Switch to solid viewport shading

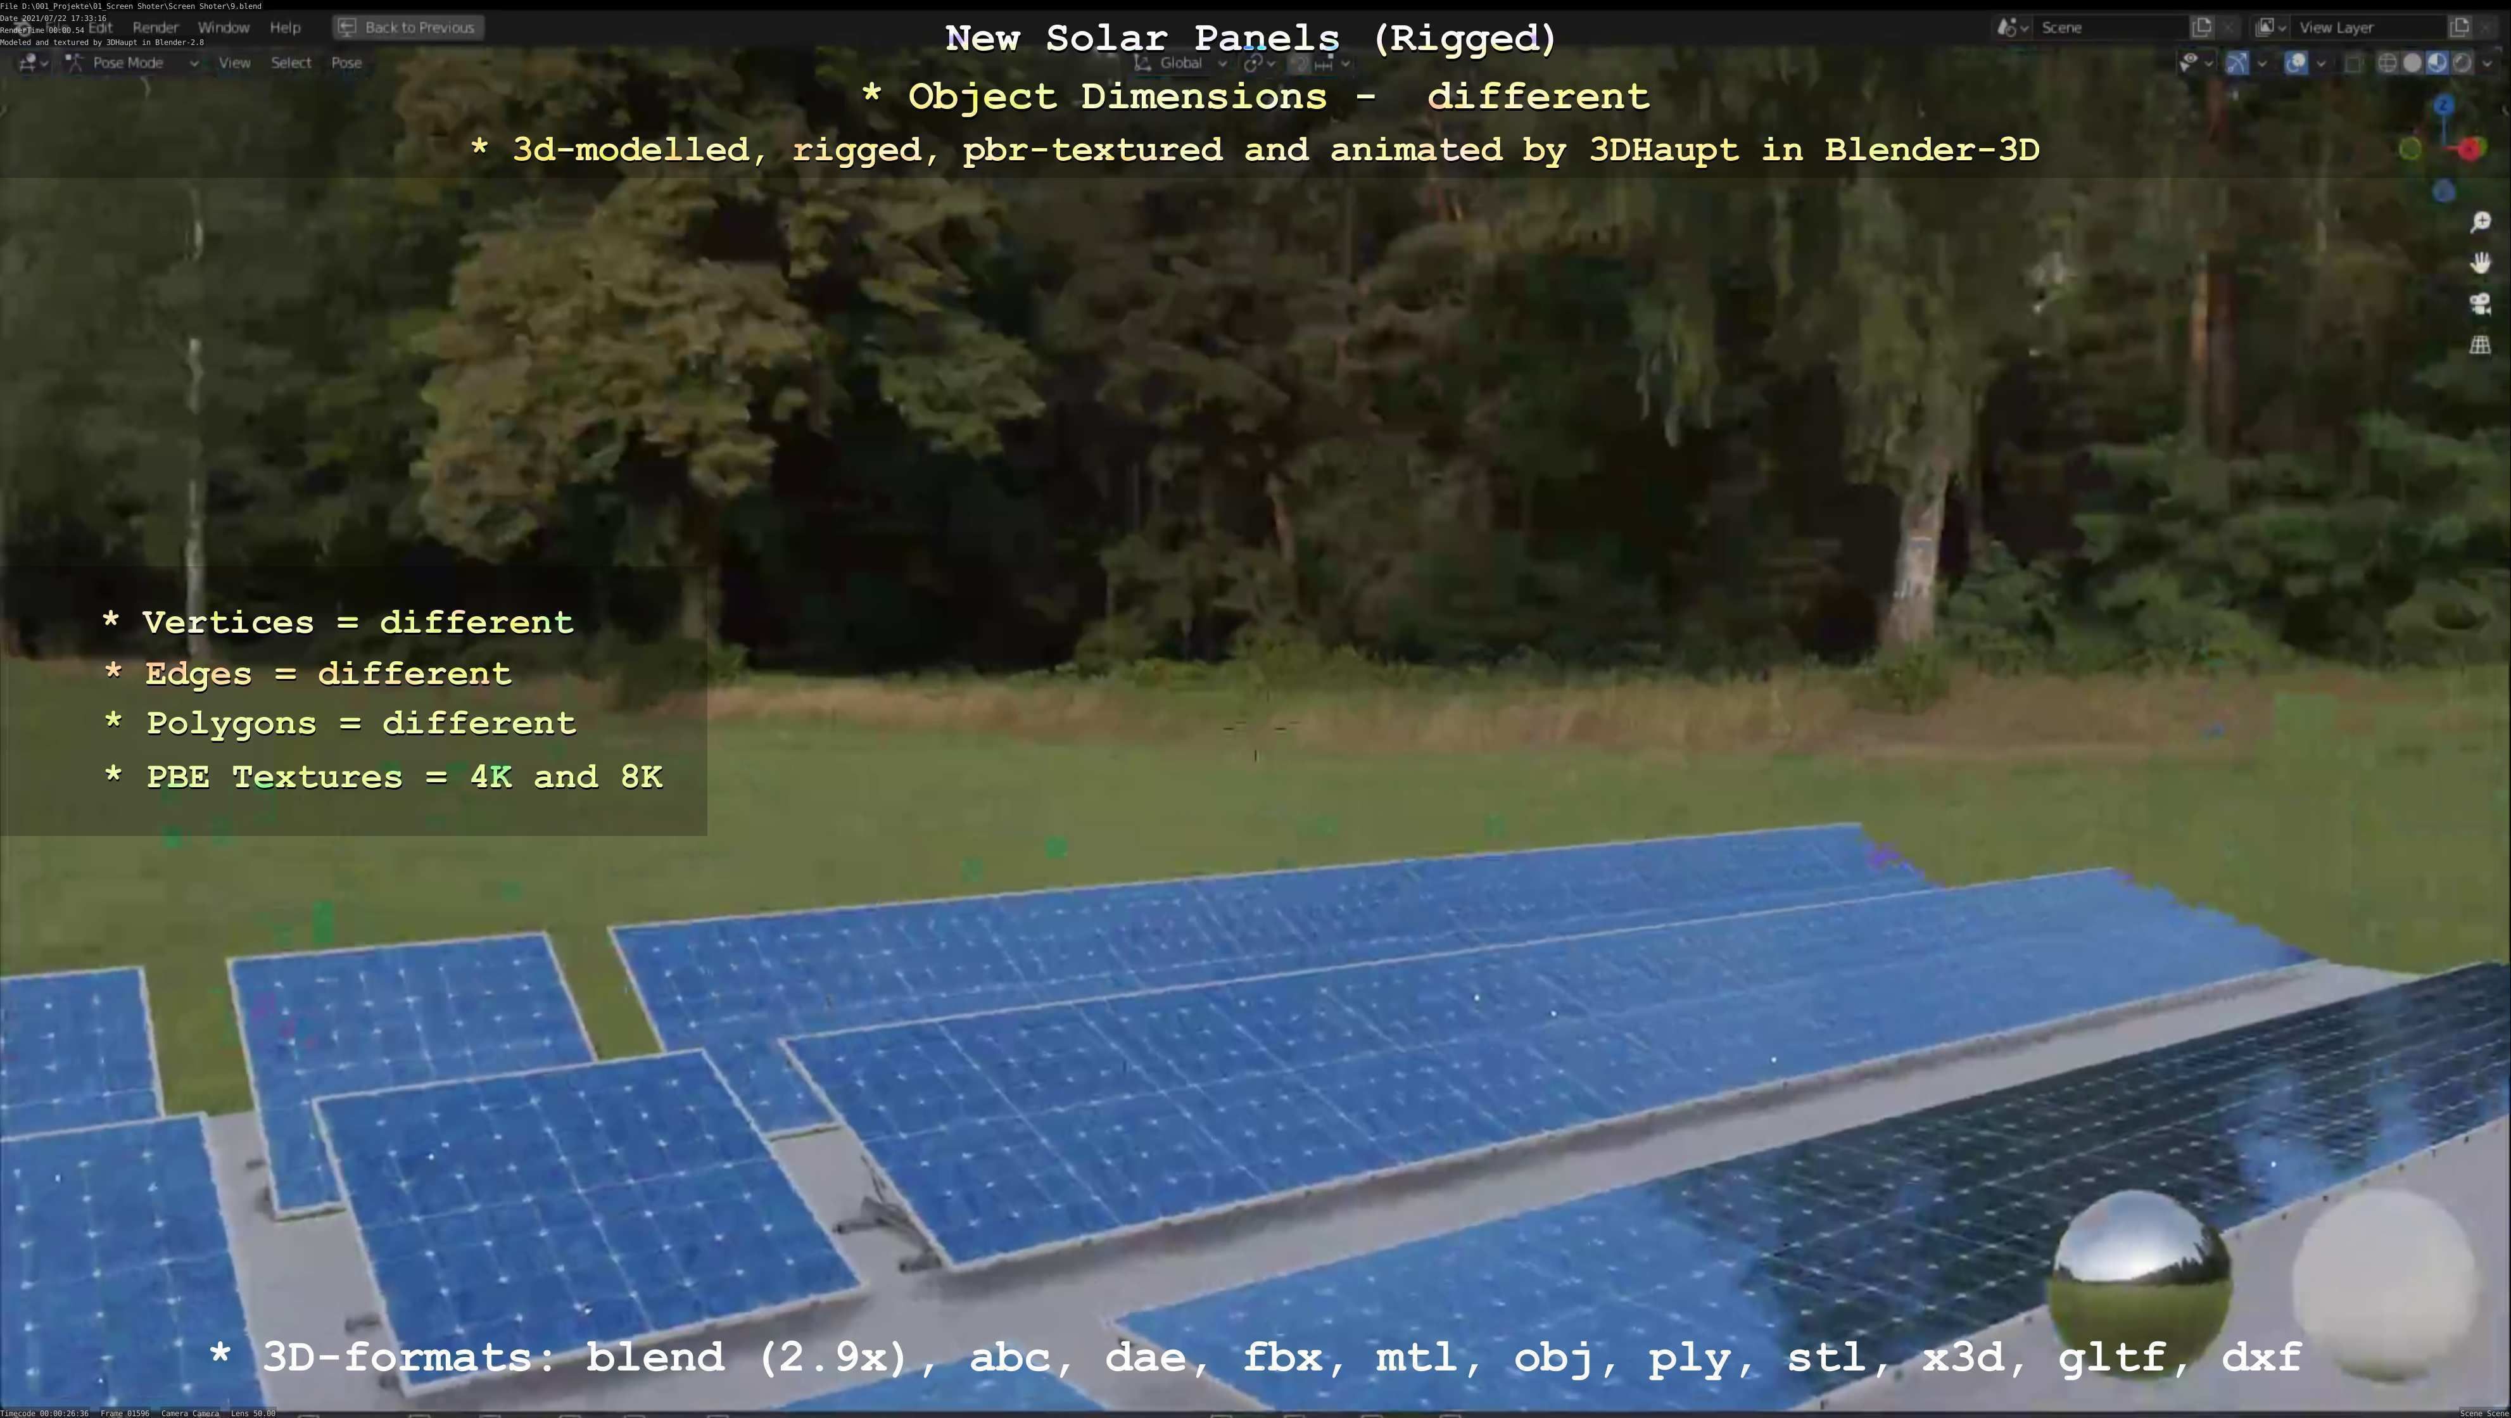click(x=2413, y=63)
